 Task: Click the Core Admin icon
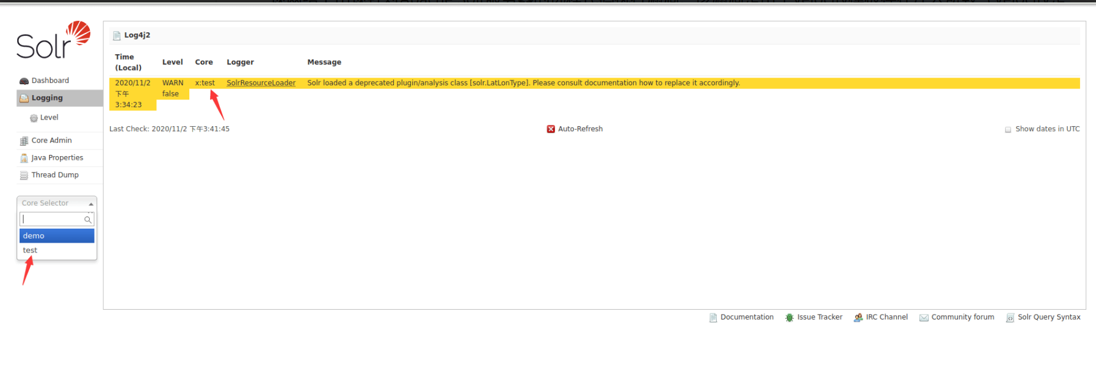point(24,141)
